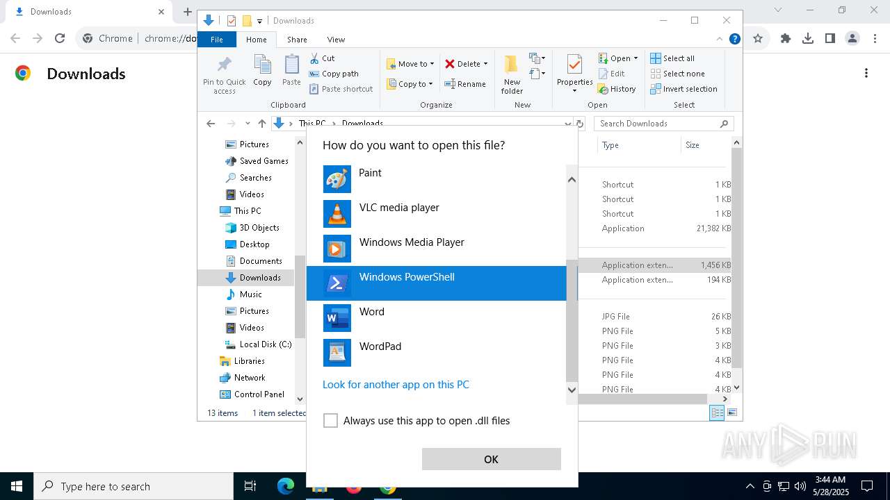
Task: Switch to large icons view button
Action: pos(731,413)
